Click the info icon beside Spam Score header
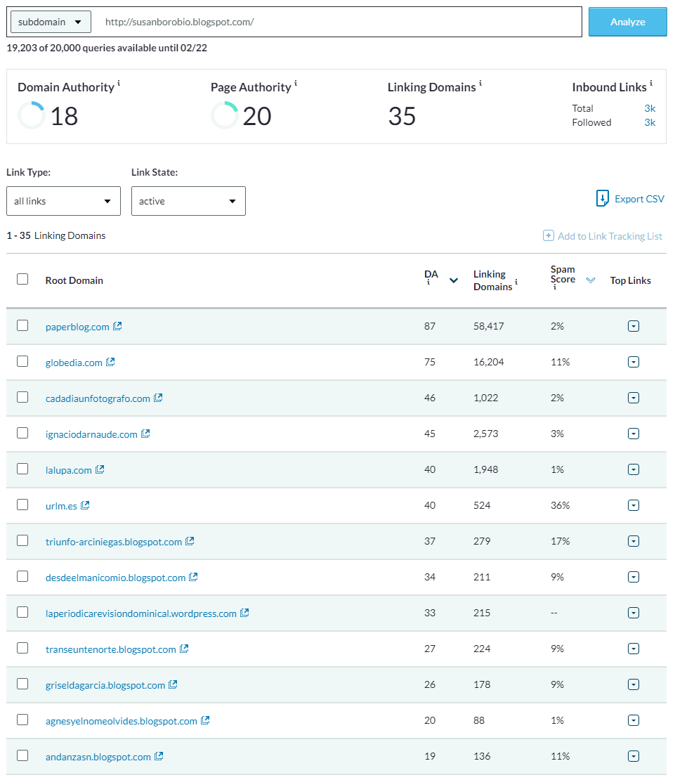The image size is (675, 780). (x=553, y=289)
